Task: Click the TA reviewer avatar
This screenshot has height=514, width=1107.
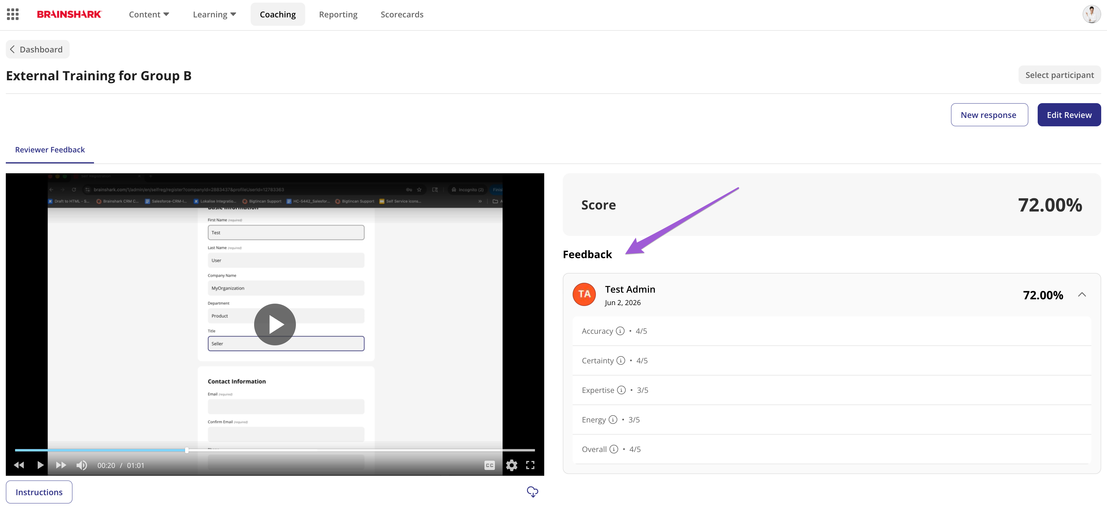Action: (x=584, y=294)
